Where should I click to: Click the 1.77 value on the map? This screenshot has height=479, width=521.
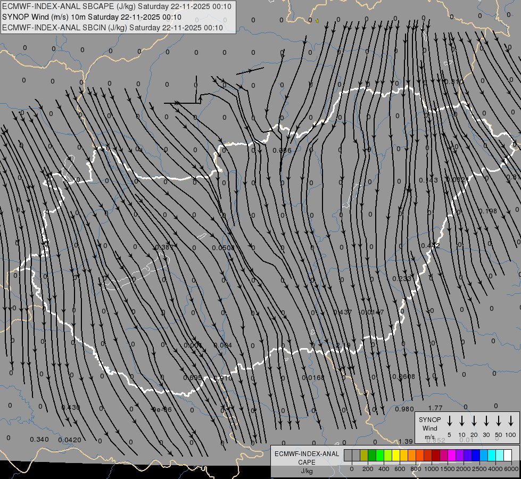tap(435, 408)
